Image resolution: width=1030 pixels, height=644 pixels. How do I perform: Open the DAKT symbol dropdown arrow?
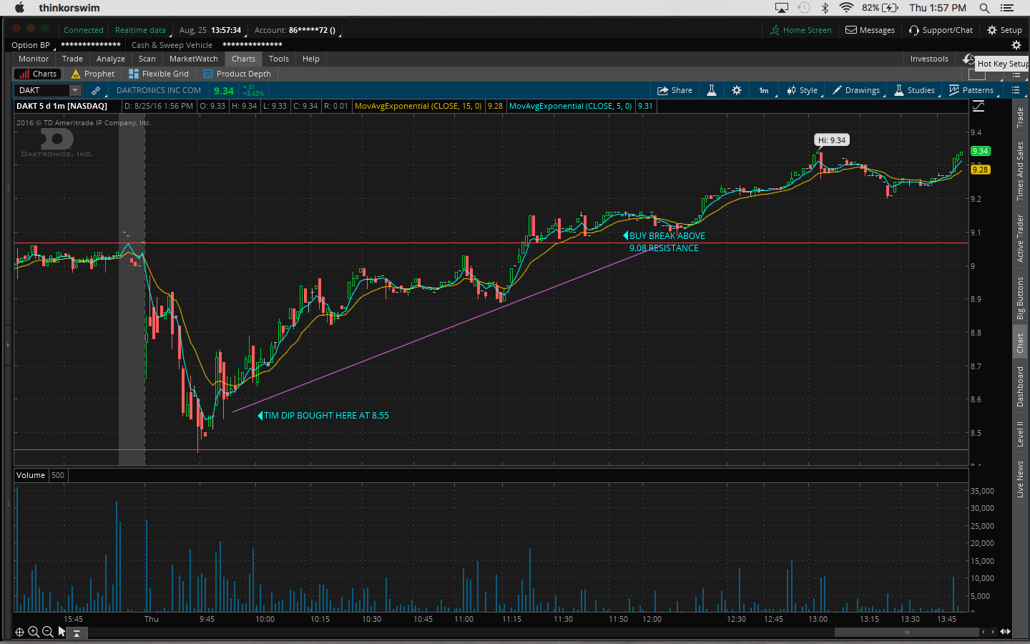(75, 90)
